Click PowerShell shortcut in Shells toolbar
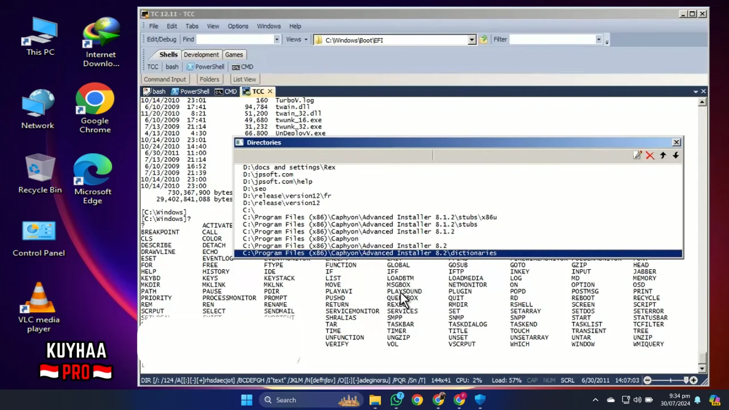The height and width of the screenshot is (410, 729). 206,67
